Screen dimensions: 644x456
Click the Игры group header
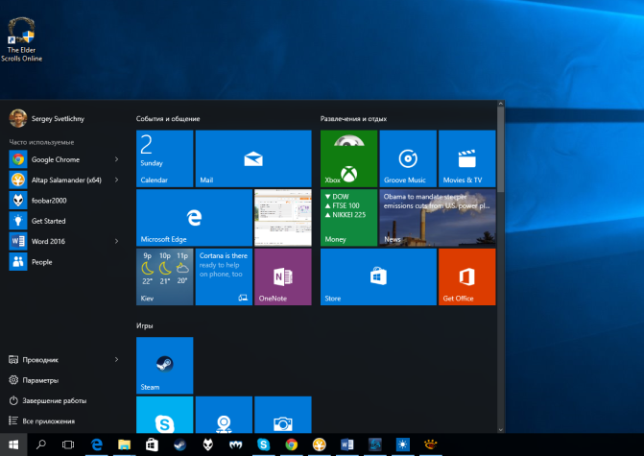pos(145,325)
